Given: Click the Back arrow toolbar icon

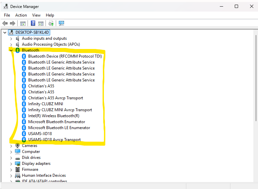Looking at the screenshot, I should click(x=5, y=23).
